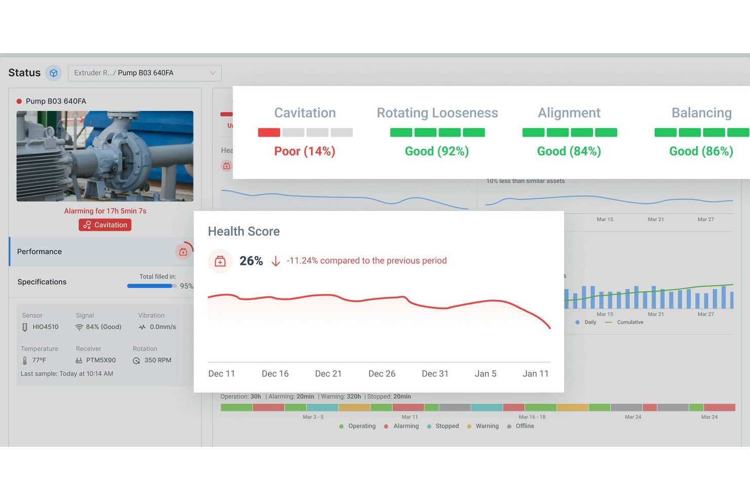Click the blue cube icon beside Status
The width and height of the screenshot is (750, 500).
point(53,73)
